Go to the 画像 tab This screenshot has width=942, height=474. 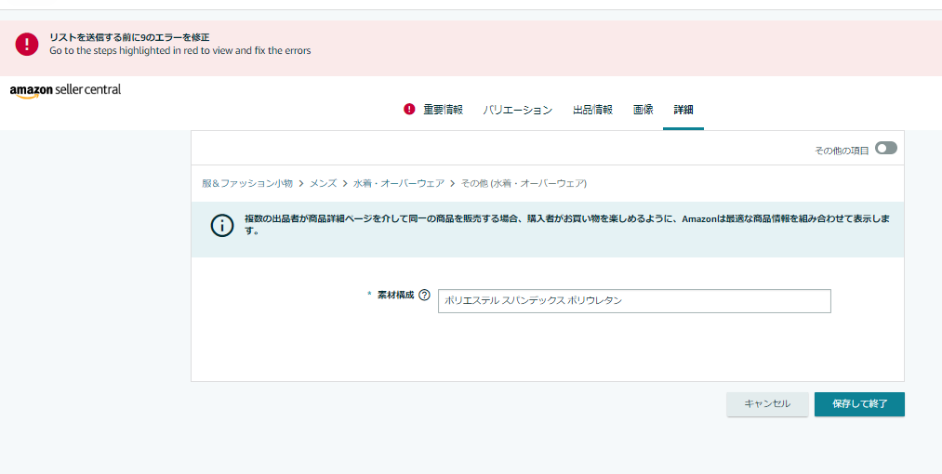click(643, 110)
